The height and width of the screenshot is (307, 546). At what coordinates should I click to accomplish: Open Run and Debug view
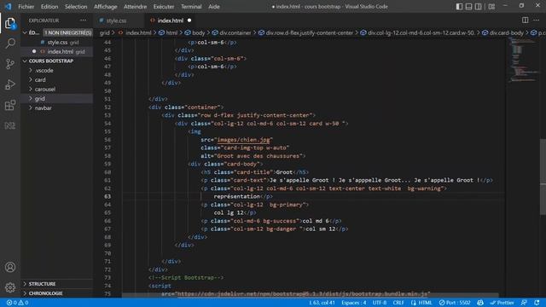pos(10,84)
